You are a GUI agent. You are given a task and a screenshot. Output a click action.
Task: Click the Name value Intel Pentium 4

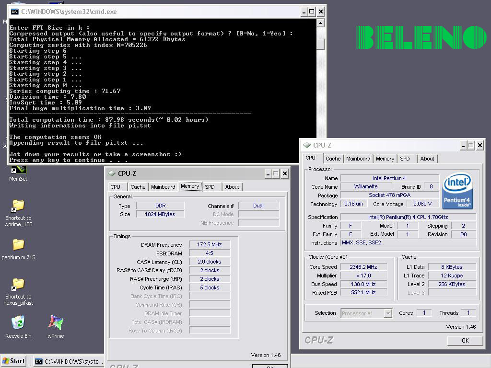coord(389,178)
